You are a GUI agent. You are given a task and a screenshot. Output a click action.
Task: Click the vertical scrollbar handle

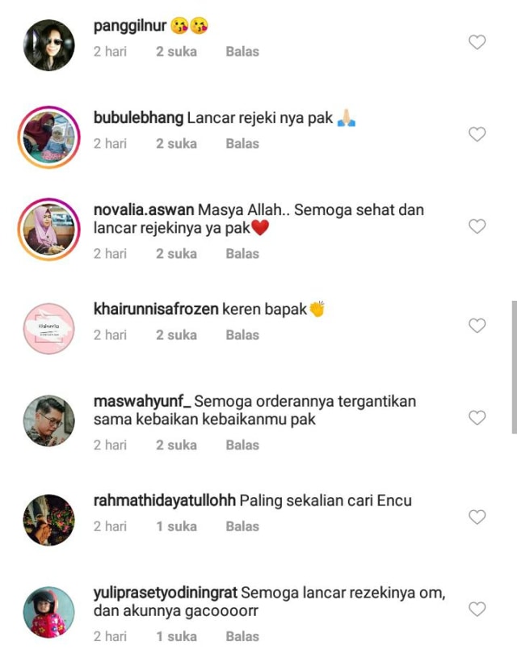pos(514,367)
